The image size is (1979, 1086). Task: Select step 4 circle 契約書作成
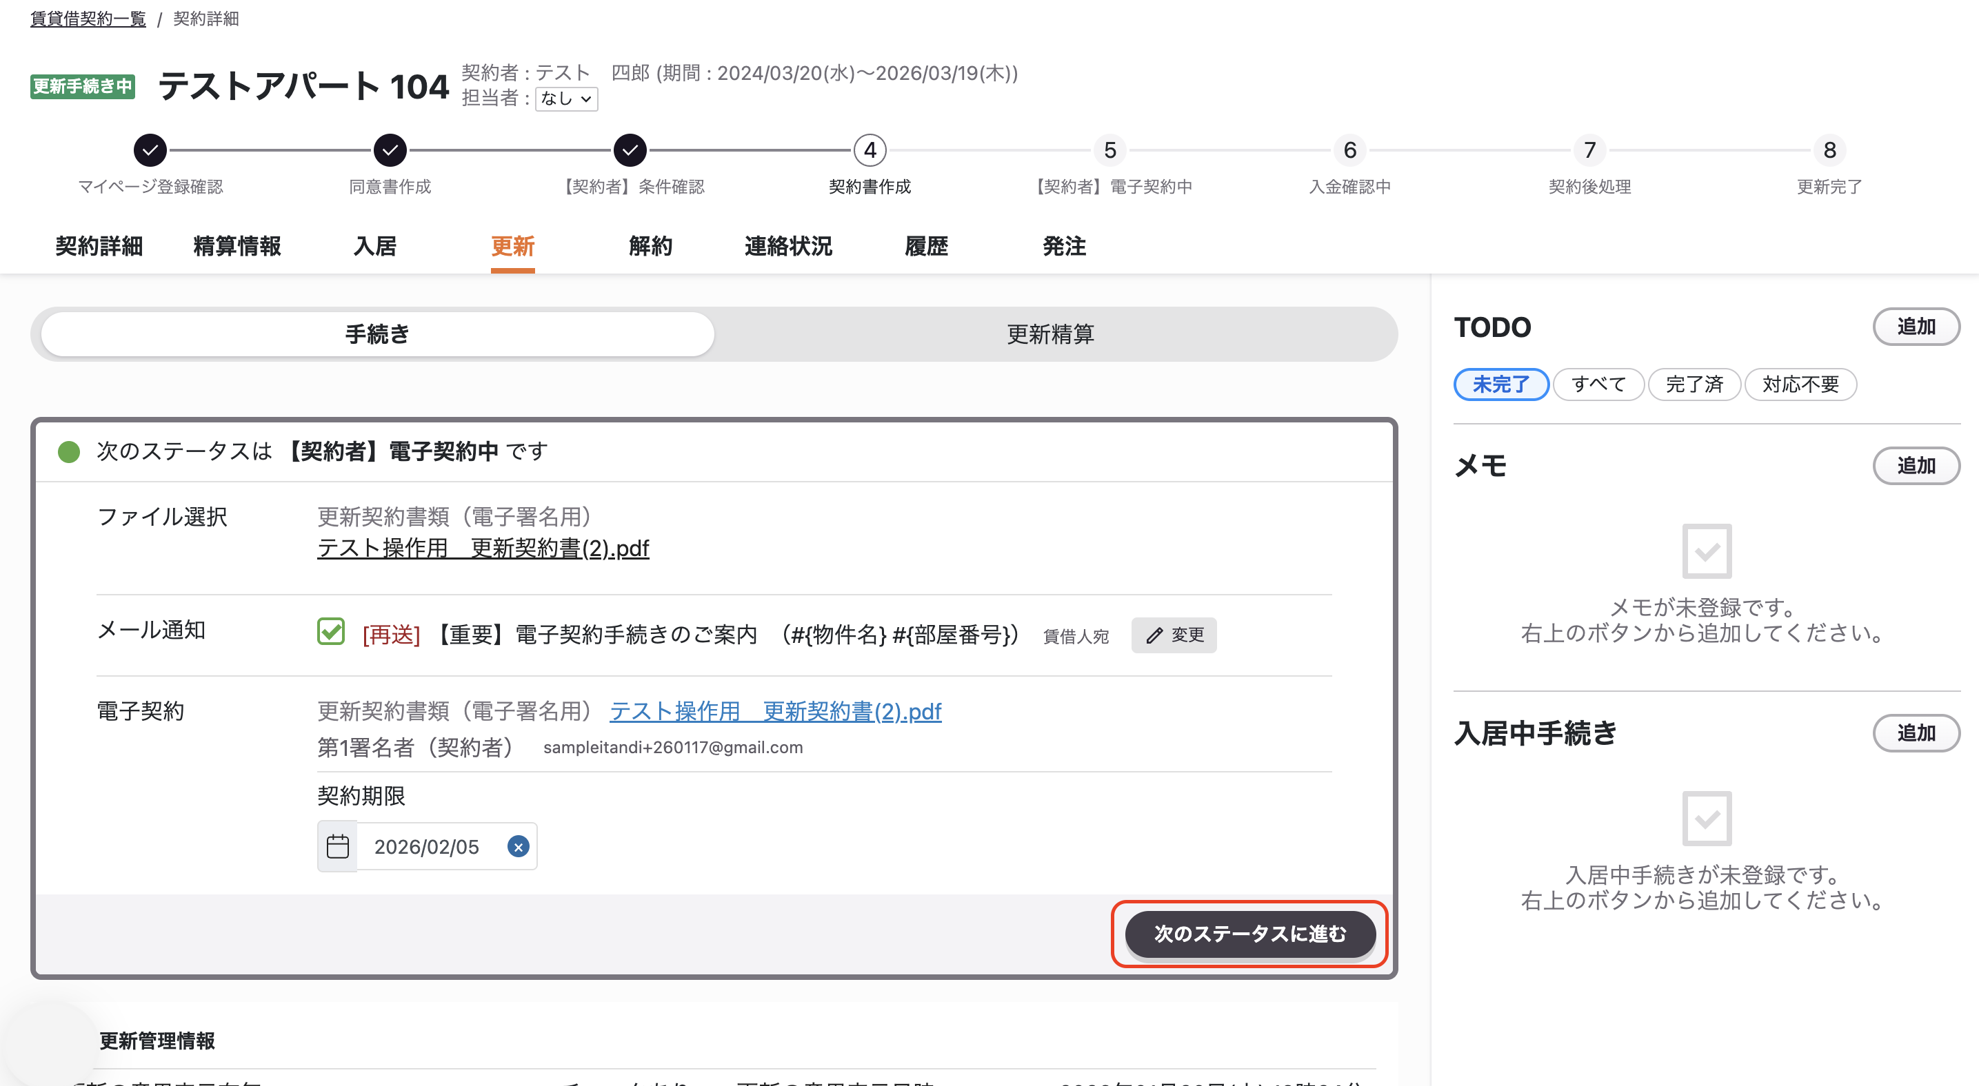870,150
